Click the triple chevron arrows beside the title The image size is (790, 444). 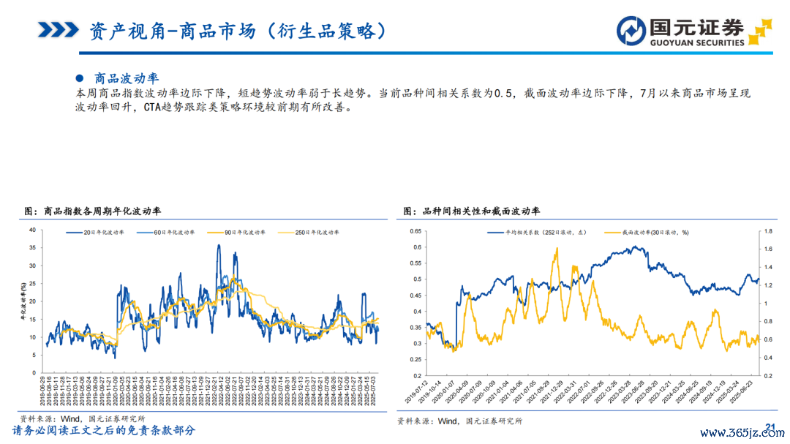[58, 30]
